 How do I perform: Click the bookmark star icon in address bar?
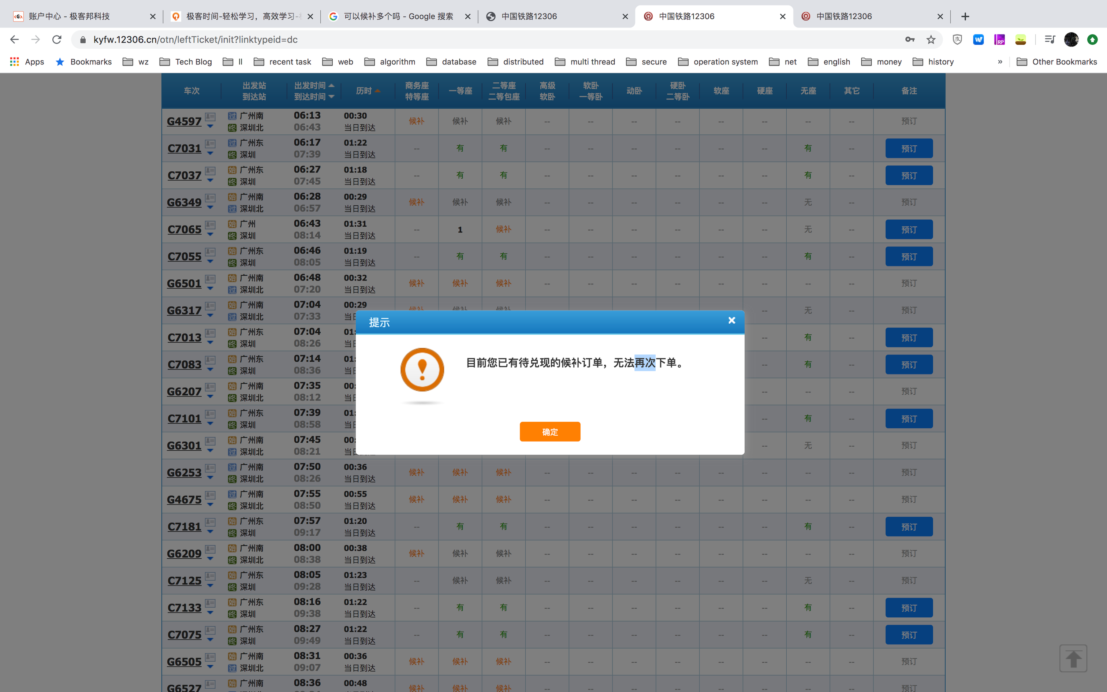pyautogui.click(x=931, y=40)
